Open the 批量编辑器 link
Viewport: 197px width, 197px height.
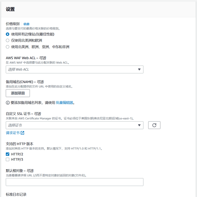pos(64,103)
